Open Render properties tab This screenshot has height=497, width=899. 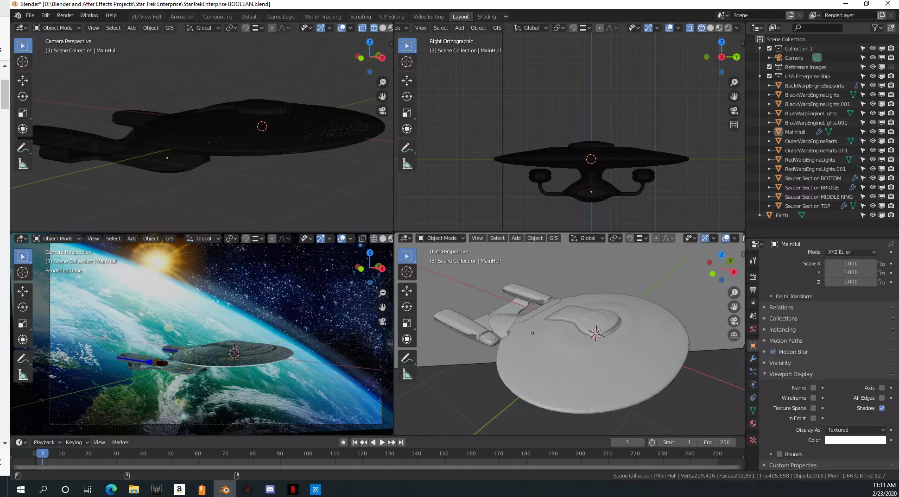(753, 277)
